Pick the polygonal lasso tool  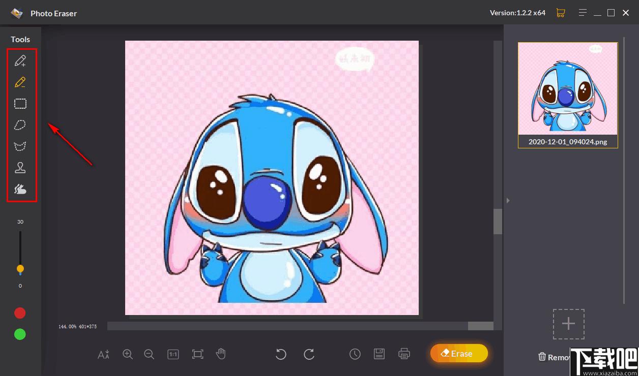pos(20,146)
